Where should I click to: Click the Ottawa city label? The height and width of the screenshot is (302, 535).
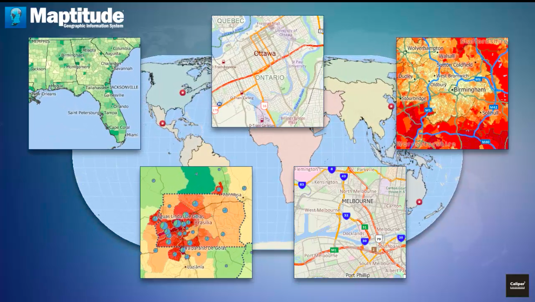[x=265, y=53]
